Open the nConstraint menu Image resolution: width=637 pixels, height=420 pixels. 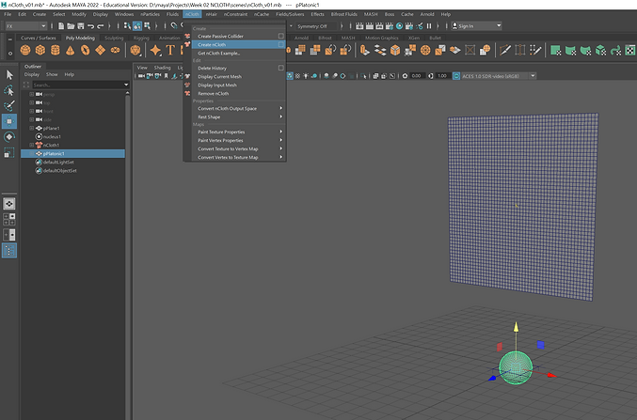click(235, 14)
